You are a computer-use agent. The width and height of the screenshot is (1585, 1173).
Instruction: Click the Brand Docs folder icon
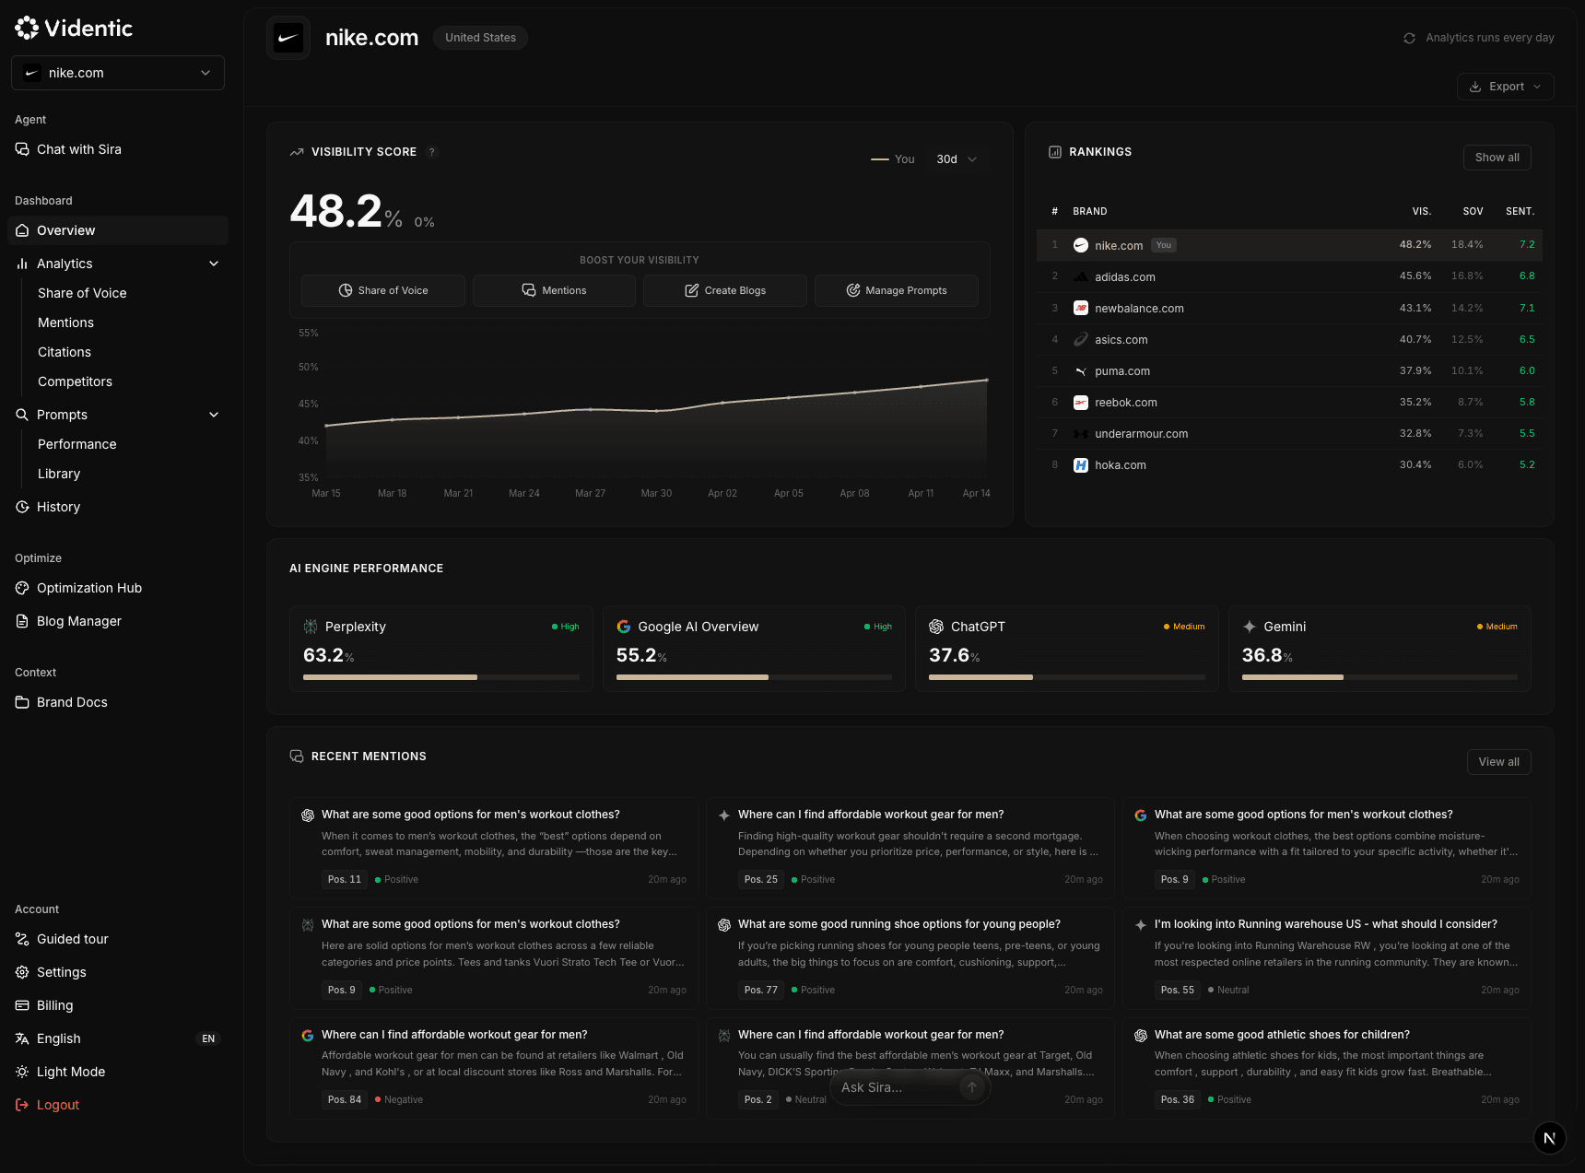pyautogui.click(x=22, y=701)
